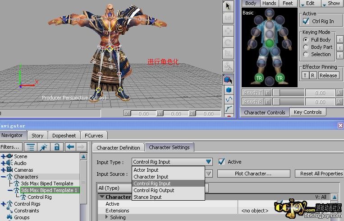344x221 pixels.
Task: Collapse the Characters node
Action: coord(3,177)
